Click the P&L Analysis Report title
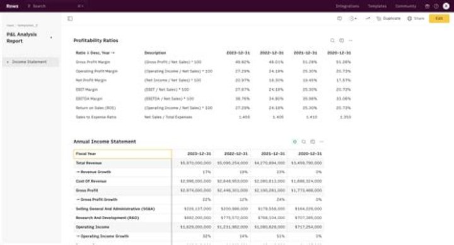Viewport: 454px width, 245px height. click(x=21, y=38)
